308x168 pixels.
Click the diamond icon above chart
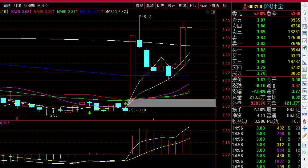pos(207,12)
